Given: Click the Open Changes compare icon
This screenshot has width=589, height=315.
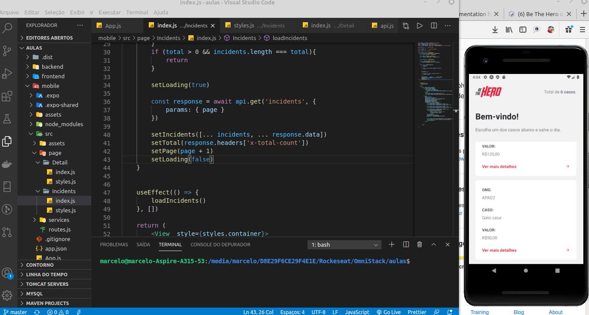Looking at the screenshot, I should [x=406, y=26].
